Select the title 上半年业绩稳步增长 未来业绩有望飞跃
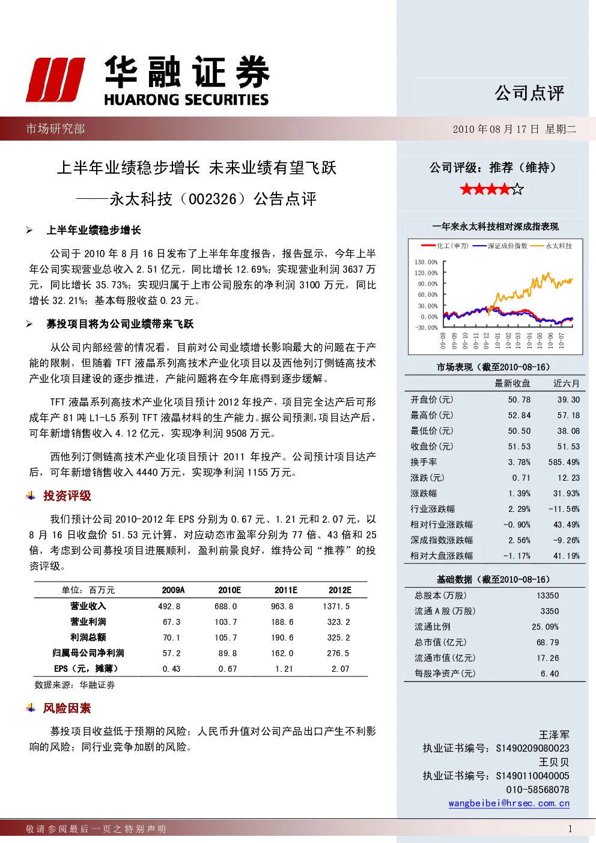This screenshot has height=843, width=596. coord(196,168)
